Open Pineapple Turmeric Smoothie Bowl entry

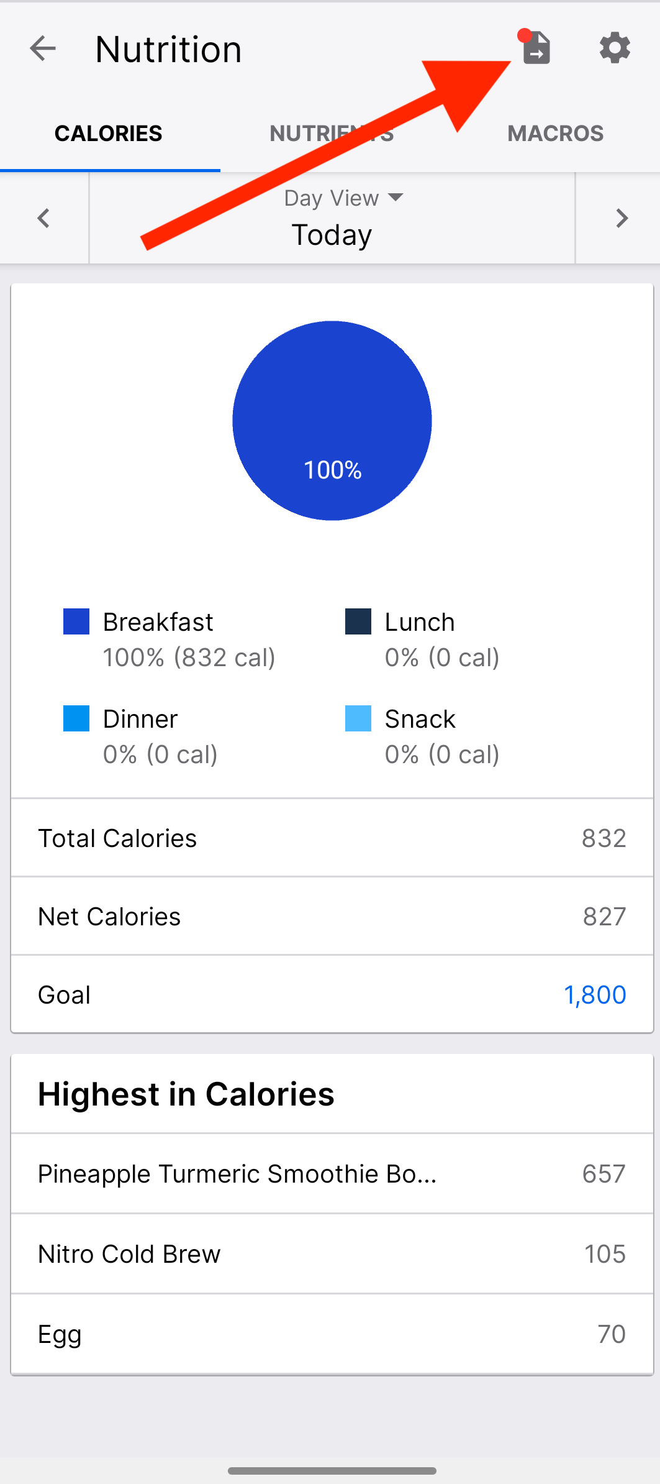[332, 1174]
